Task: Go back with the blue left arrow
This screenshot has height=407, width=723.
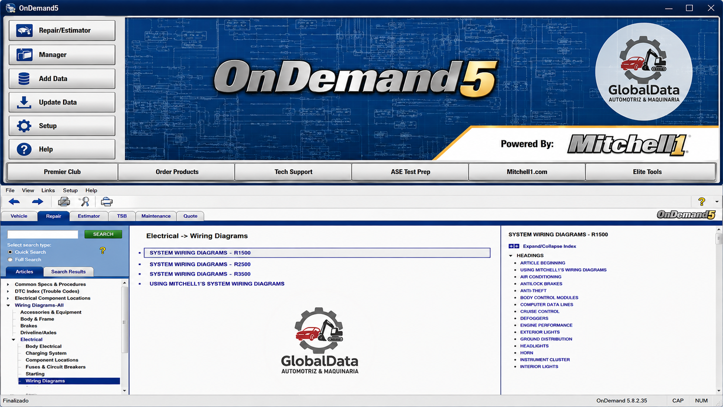Action: click(14, 202)
